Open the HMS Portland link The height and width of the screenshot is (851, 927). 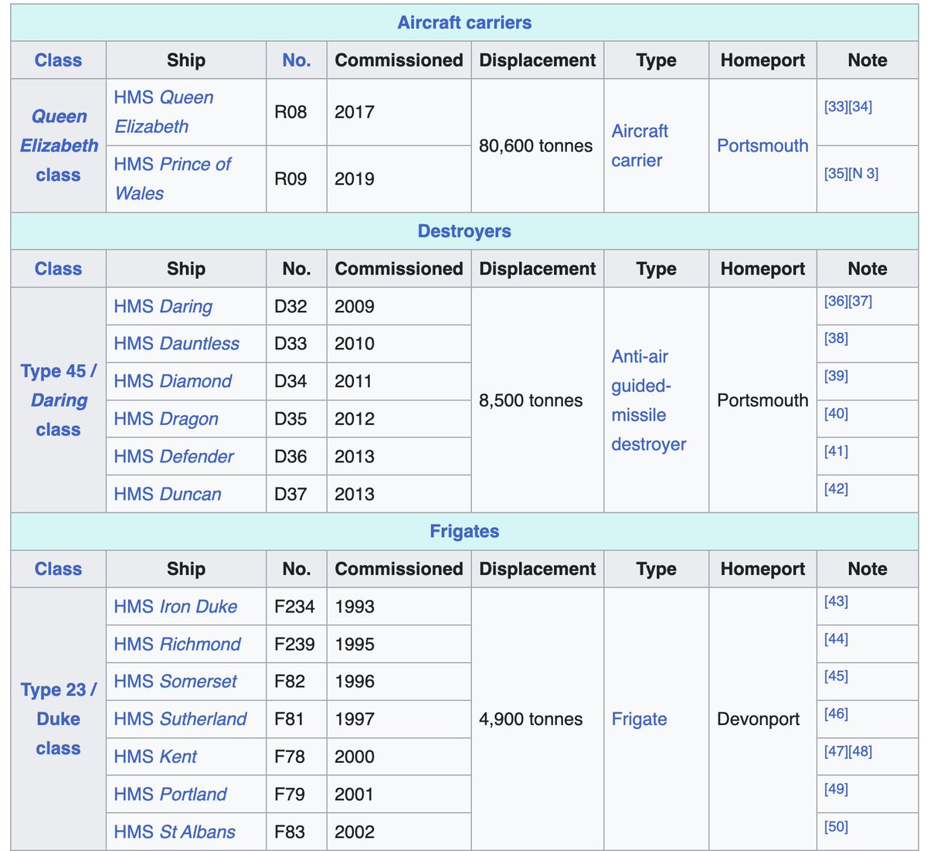[x=170, y=794]
